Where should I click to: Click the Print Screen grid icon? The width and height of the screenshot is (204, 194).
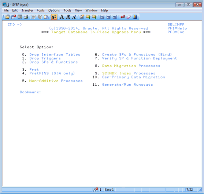pos(20,17)
